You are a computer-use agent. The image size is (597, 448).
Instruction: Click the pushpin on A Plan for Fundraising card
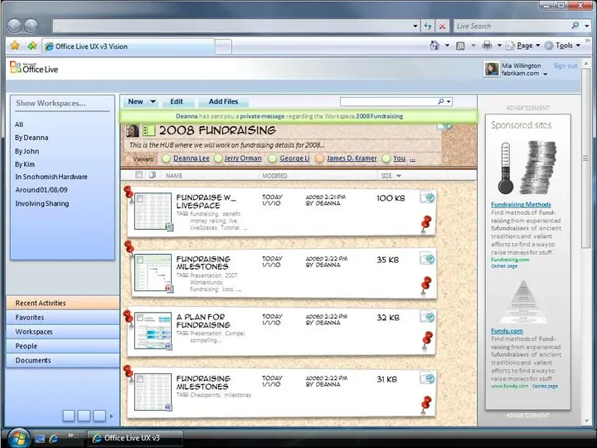click(427, 339)
